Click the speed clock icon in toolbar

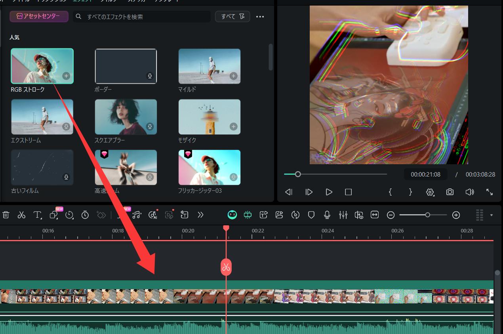coord(69,215)
